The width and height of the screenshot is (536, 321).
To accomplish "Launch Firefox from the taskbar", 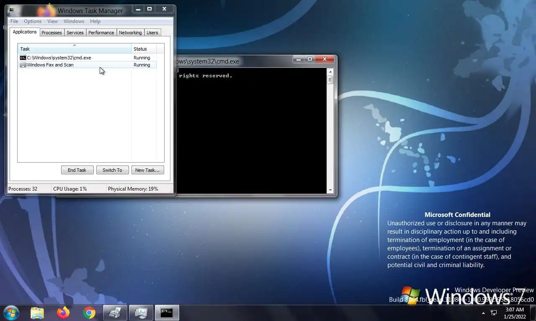I will pos(63,313).
